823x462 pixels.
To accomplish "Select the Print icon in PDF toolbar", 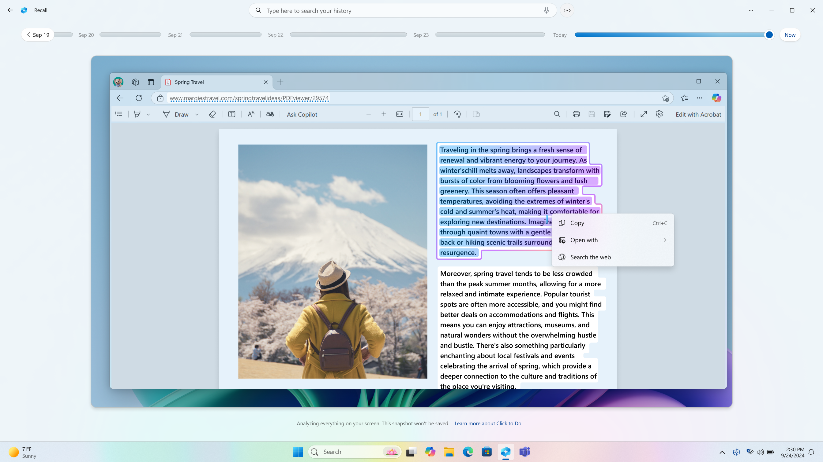I will click(x=576, y=114).
